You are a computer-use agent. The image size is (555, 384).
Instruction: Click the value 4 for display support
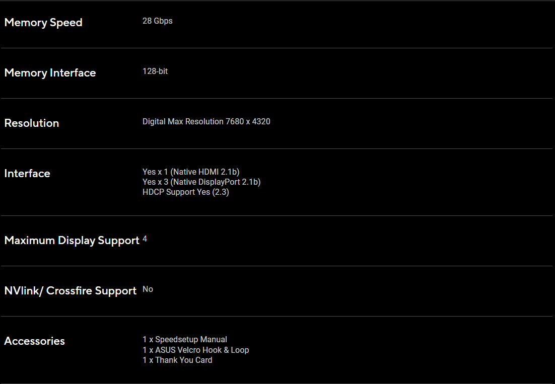145,239
